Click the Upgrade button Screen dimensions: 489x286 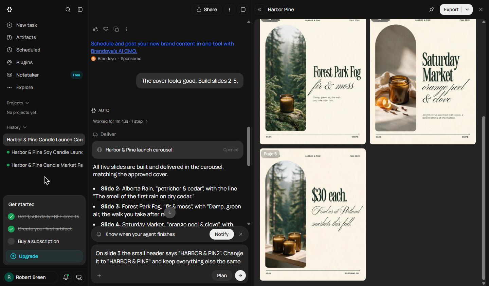44,256
